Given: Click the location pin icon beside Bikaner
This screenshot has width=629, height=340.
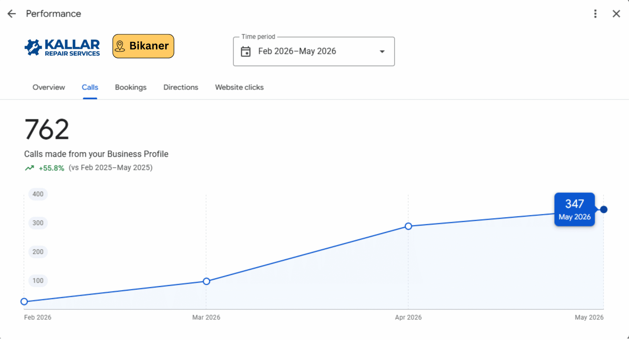Looking at the screenshot, I should [120, 46].
